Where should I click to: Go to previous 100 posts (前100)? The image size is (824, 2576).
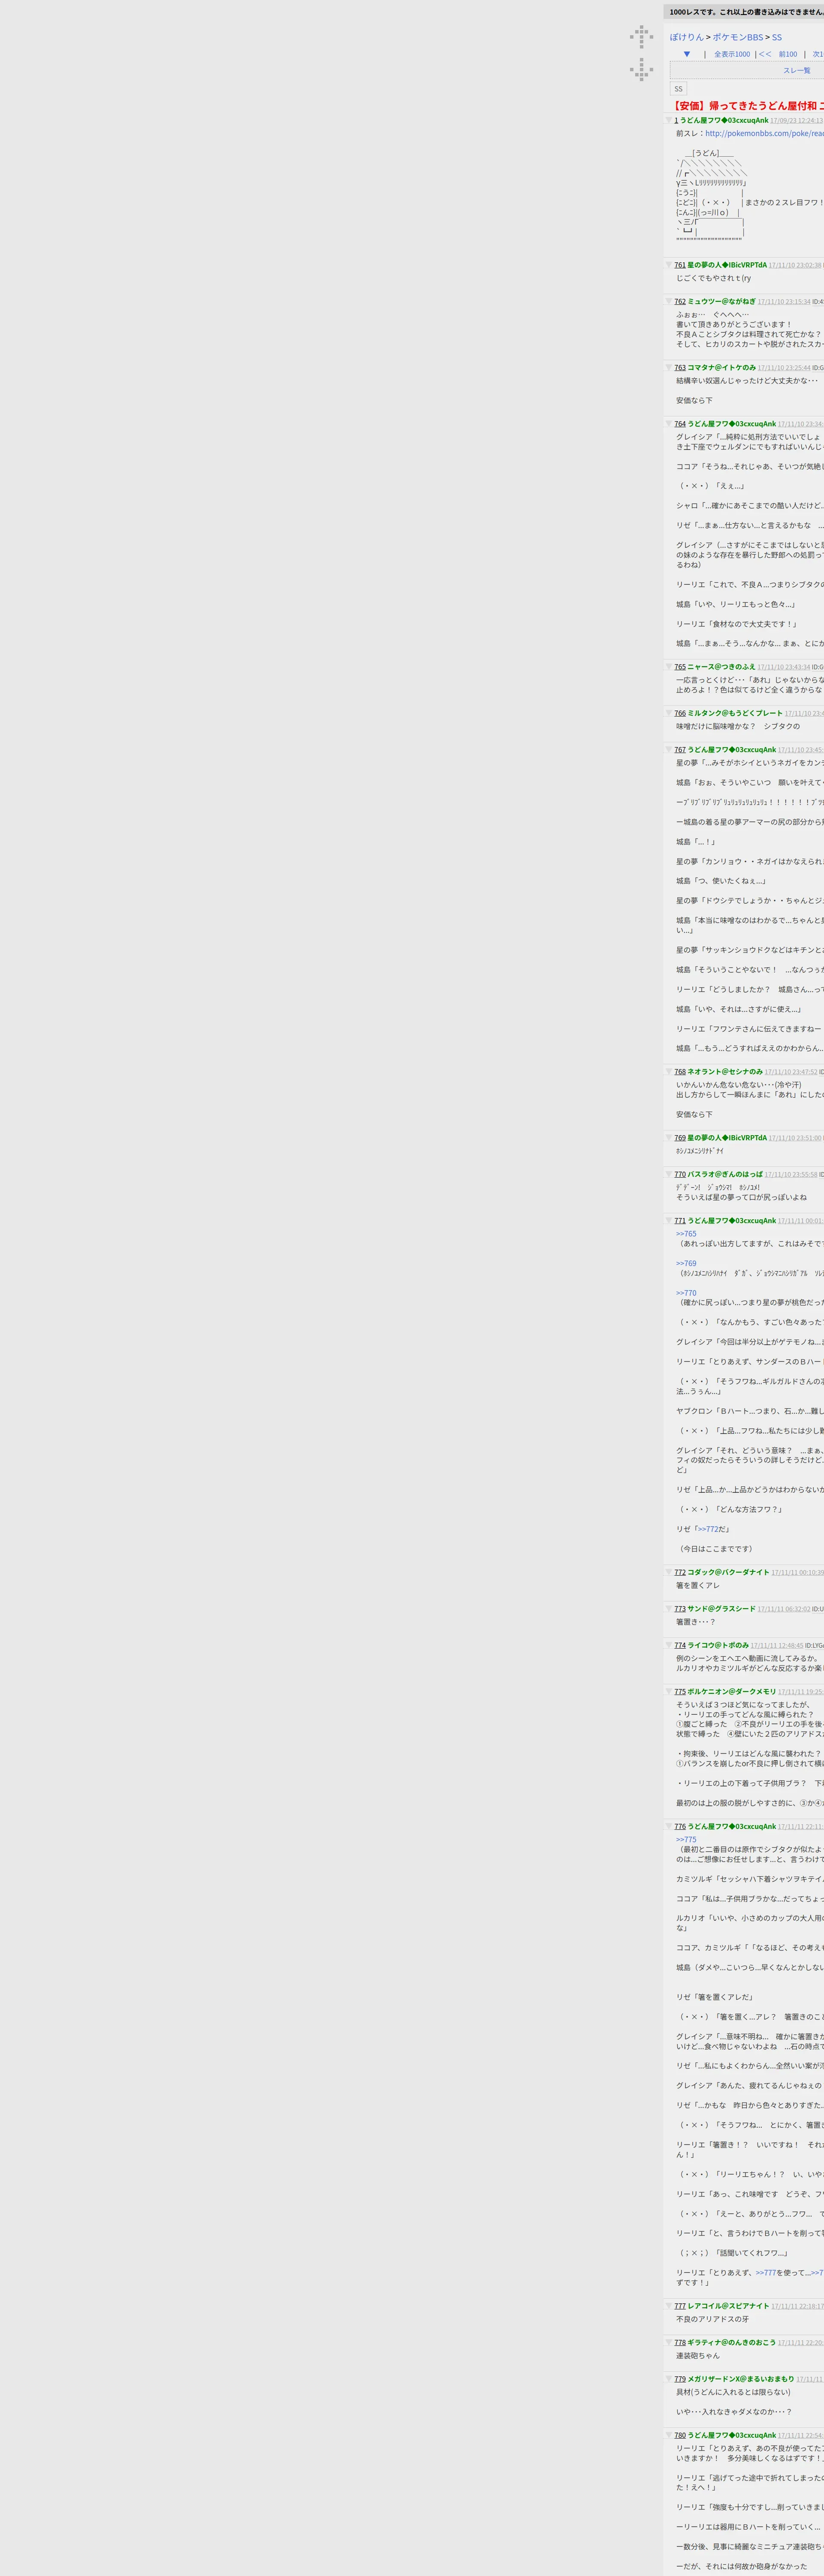pos(788,54)
